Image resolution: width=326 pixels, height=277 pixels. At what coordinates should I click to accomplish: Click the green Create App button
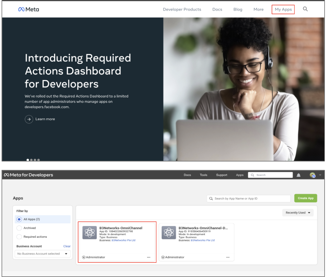click(306, 198)
